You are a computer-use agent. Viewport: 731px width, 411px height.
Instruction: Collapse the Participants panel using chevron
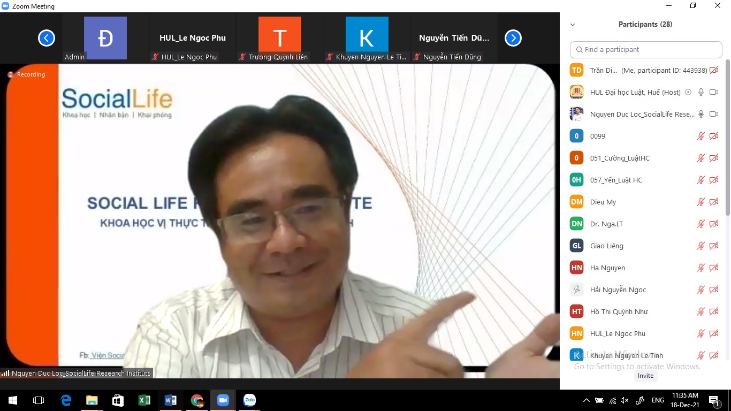tap(573, 25)
